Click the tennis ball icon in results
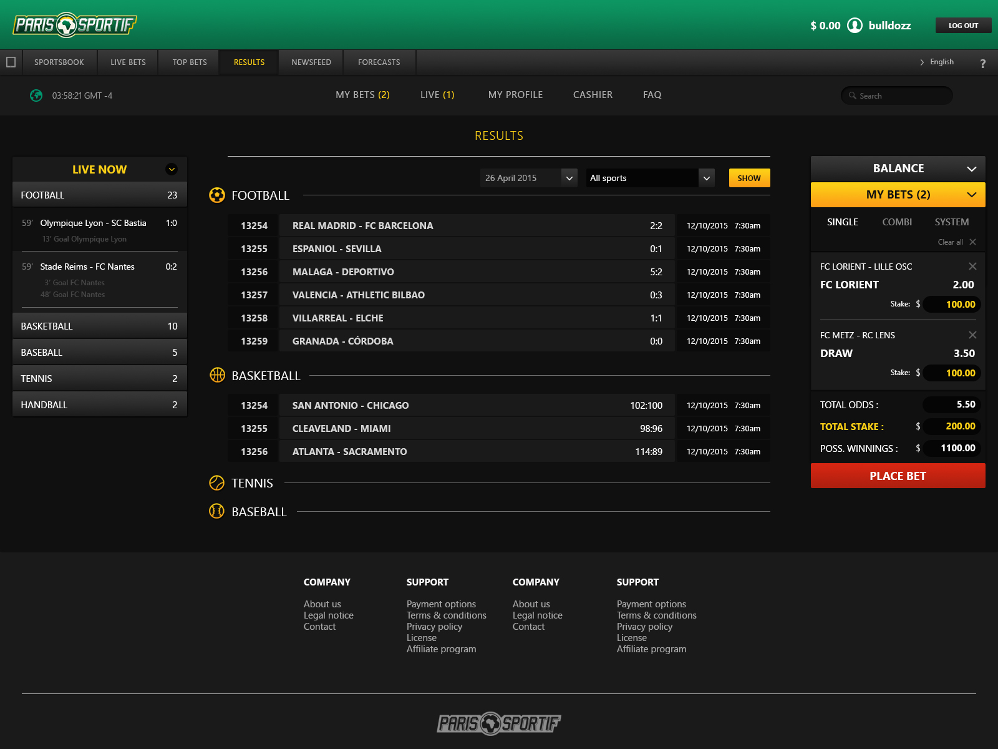 tap(216, 483)
